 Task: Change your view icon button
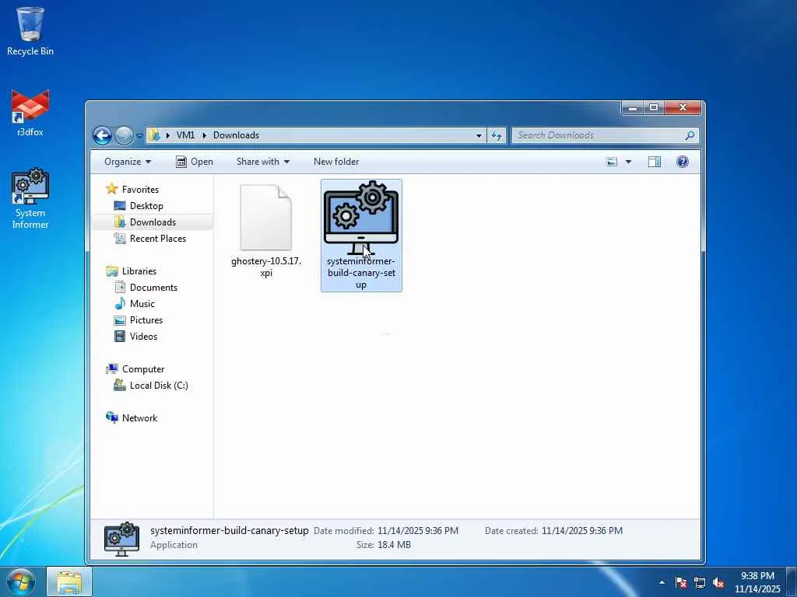(612, 162)
